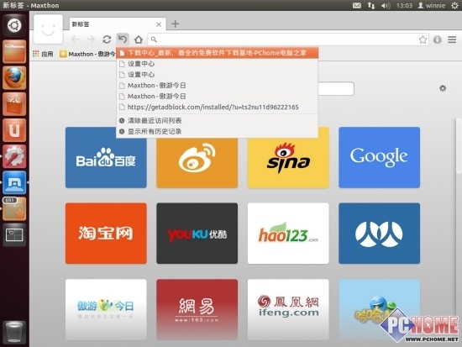Open the light-blue cartoon smiley tile

pos(379,309)
